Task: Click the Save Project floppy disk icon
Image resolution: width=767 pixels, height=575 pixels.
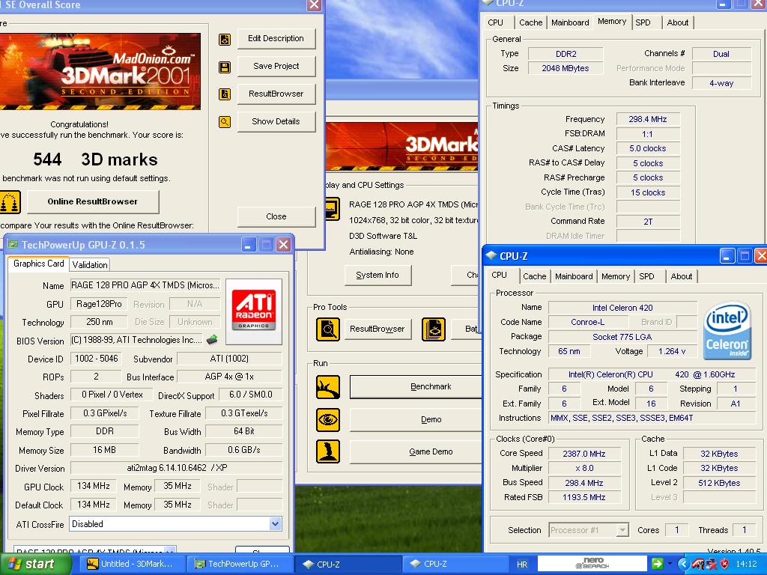Action: [x=225, y=67]
